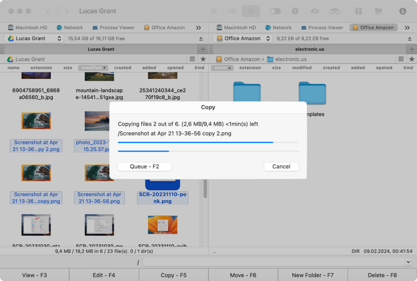
Task: Open the Lucas Grant drive selector dropdown
Action: tap(34, 39)
